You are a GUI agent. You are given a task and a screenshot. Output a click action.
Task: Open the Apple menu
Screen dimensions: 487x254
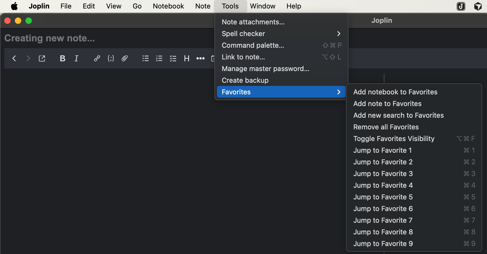coord(14,6)
